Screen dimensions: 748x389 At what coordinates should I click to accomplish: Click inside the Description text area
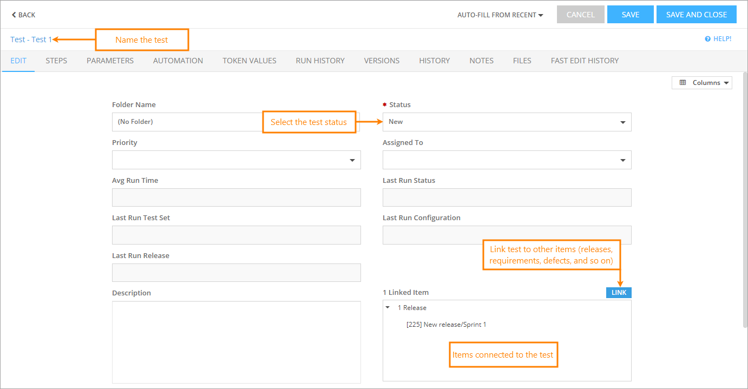(x=236, y=341)
